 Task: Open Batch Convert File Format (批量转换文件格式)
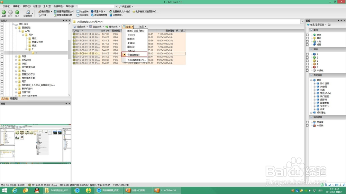click(x=120, y=11)
